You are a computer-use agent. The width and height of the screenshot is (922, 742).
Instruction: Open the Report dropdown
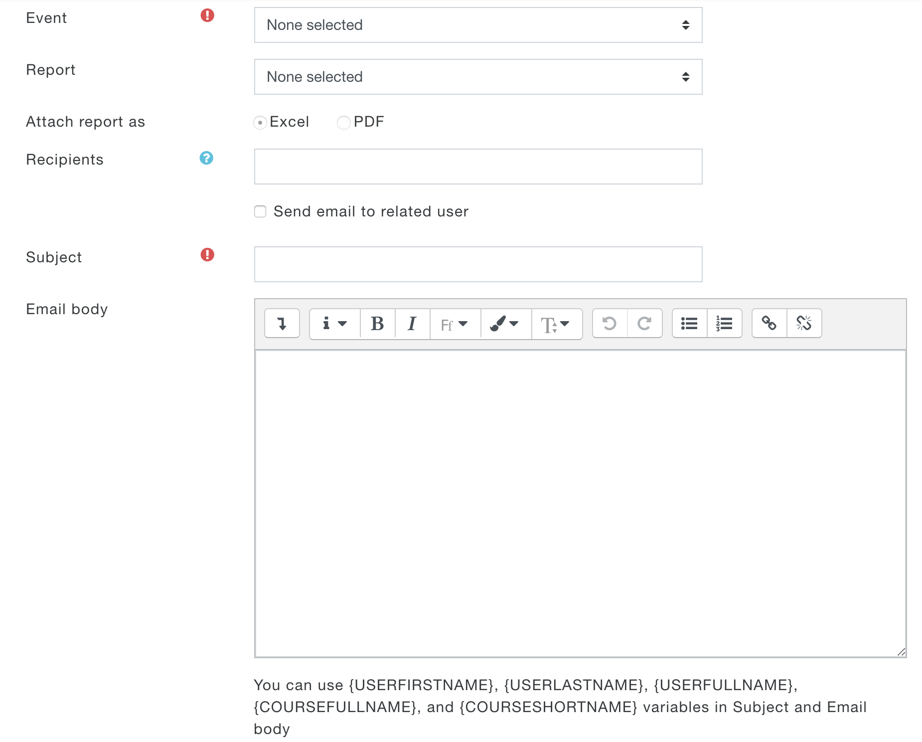478,77
